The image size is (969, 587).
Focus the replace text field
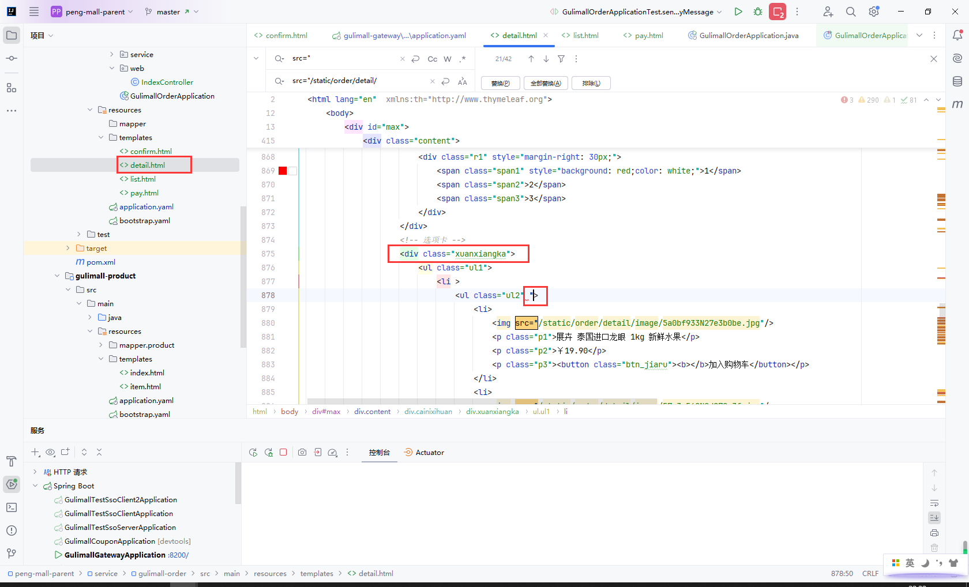(358, 81)
